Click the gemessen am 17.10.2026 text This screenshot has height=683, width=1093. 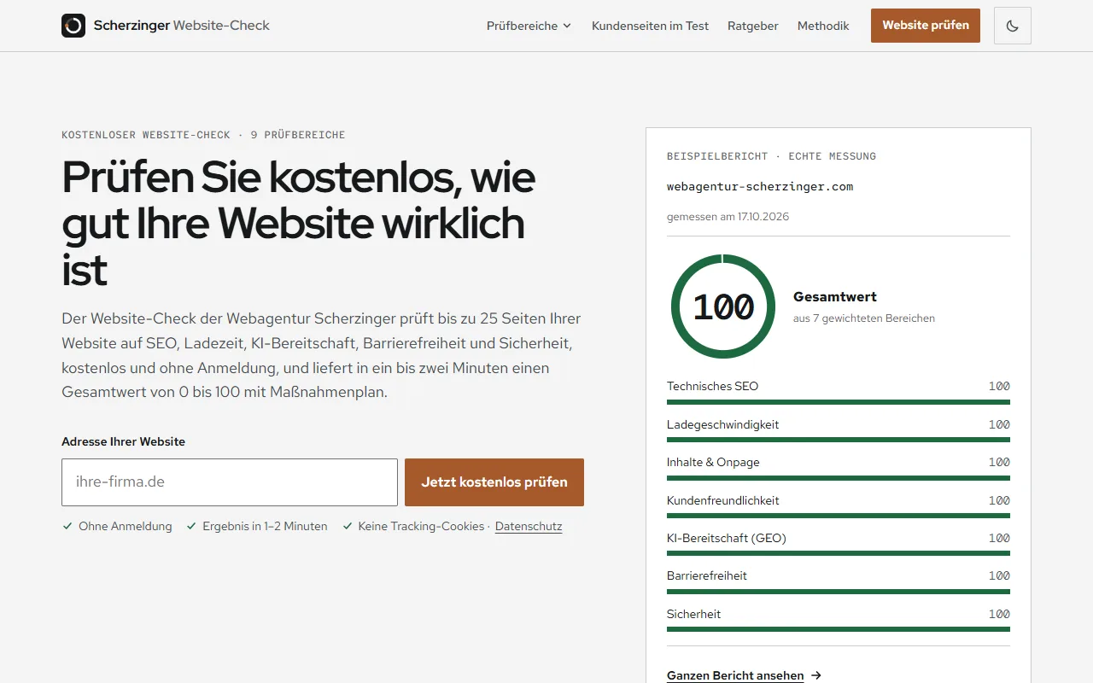pos(728,217)
